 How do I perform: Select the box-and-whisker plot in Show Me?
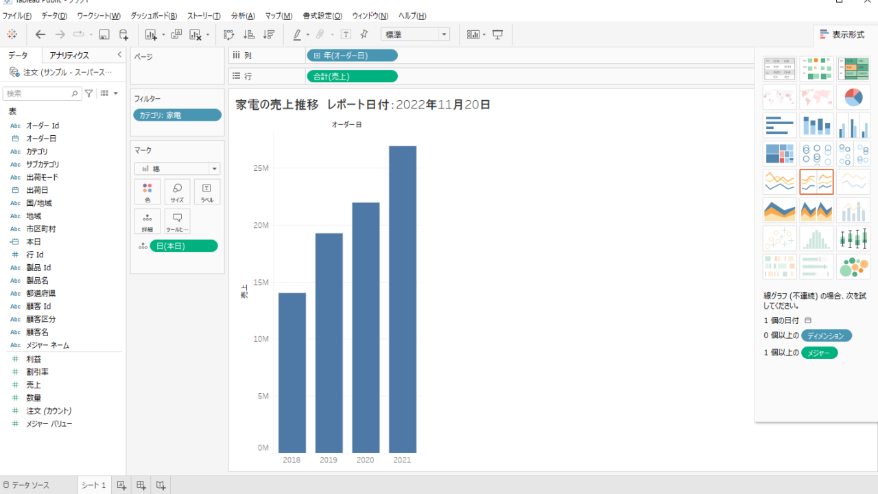[x=853, y=238]
